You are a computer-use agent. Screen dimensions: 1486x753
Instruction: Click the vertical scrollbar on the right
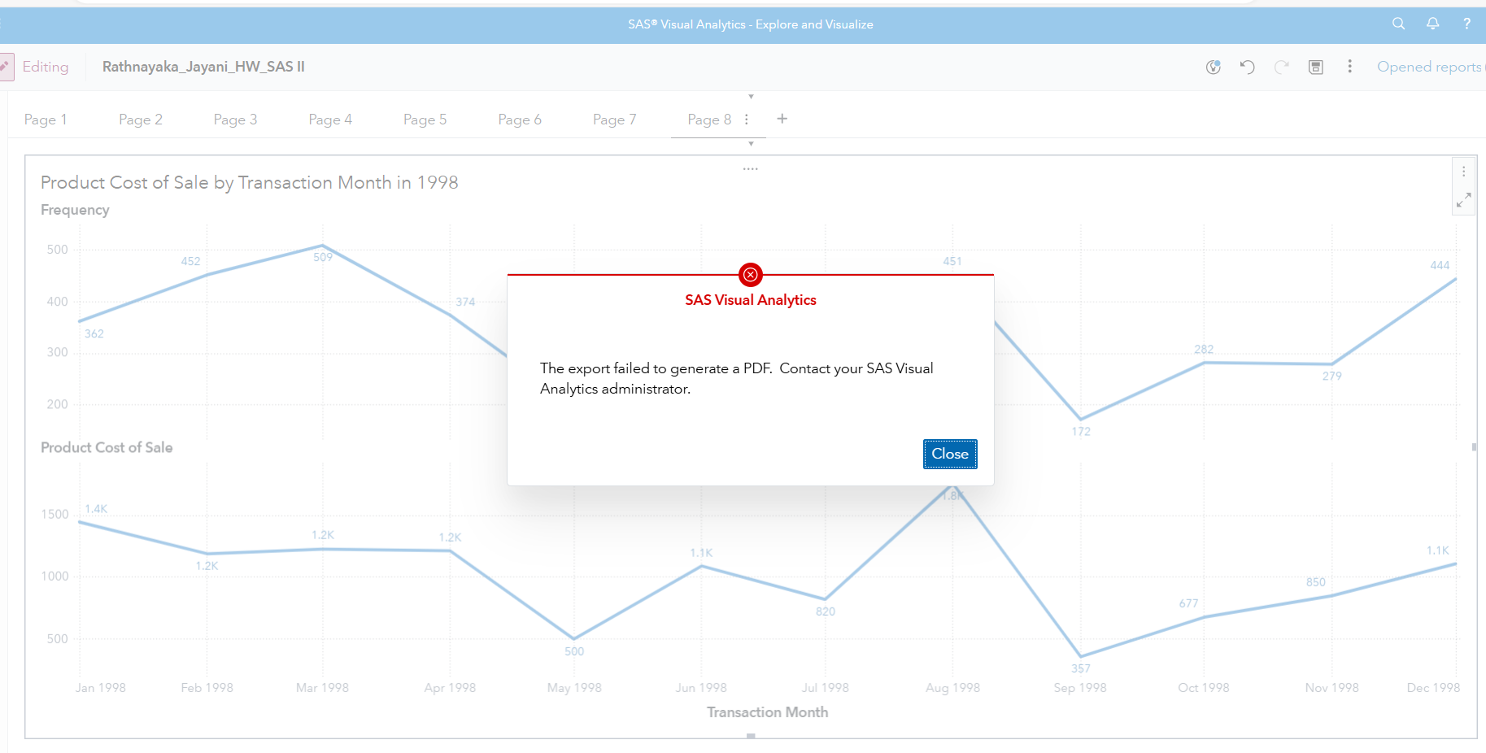tap(1474, 446)
